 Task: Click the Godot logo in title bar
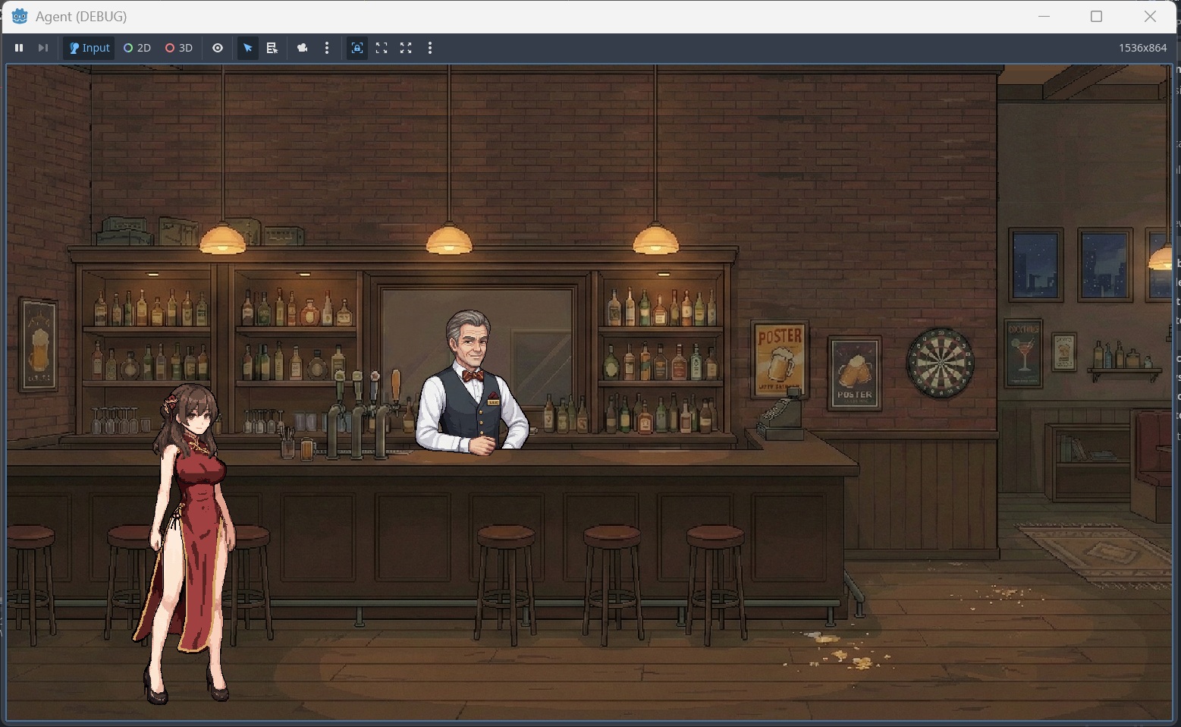click(20, 16)
